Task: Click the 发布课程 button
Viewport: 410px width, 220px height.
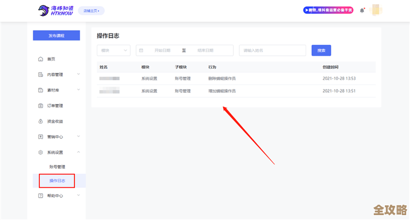Action: 56,35
